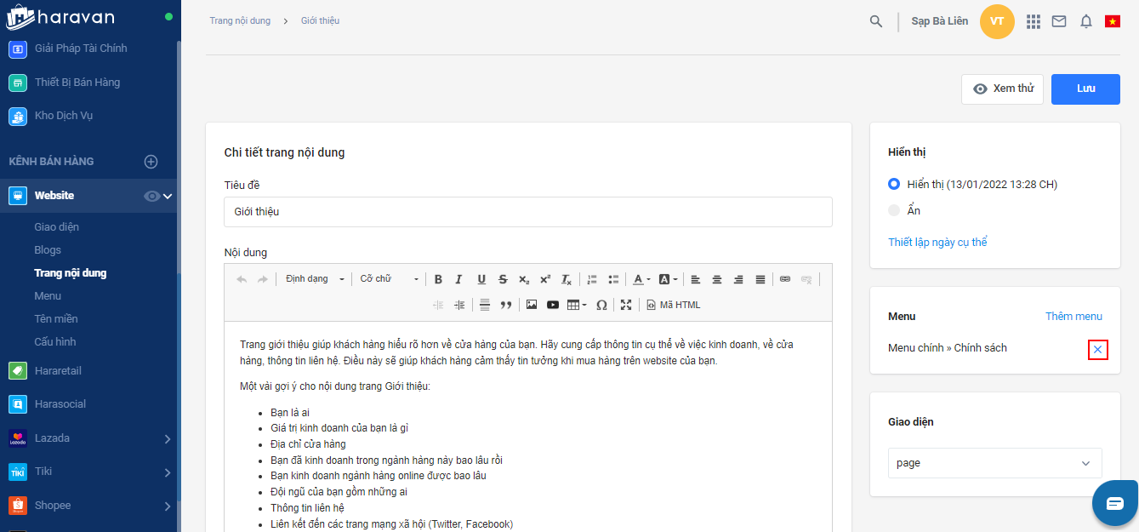This screenshot has width=1139, height=532.
Task: Open the search magnifier in header
Action: 876,21
